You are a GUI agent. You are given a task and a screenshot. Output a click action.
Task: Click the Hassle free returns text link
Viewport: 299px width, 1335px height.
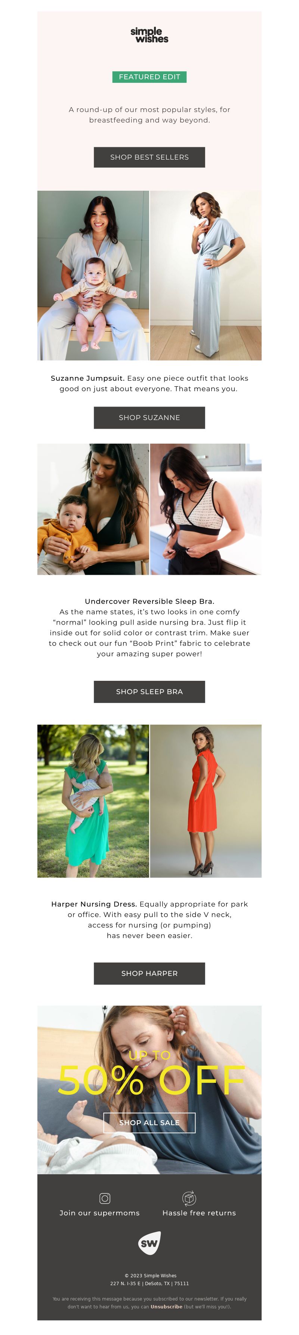click(x=199, y=1213)
